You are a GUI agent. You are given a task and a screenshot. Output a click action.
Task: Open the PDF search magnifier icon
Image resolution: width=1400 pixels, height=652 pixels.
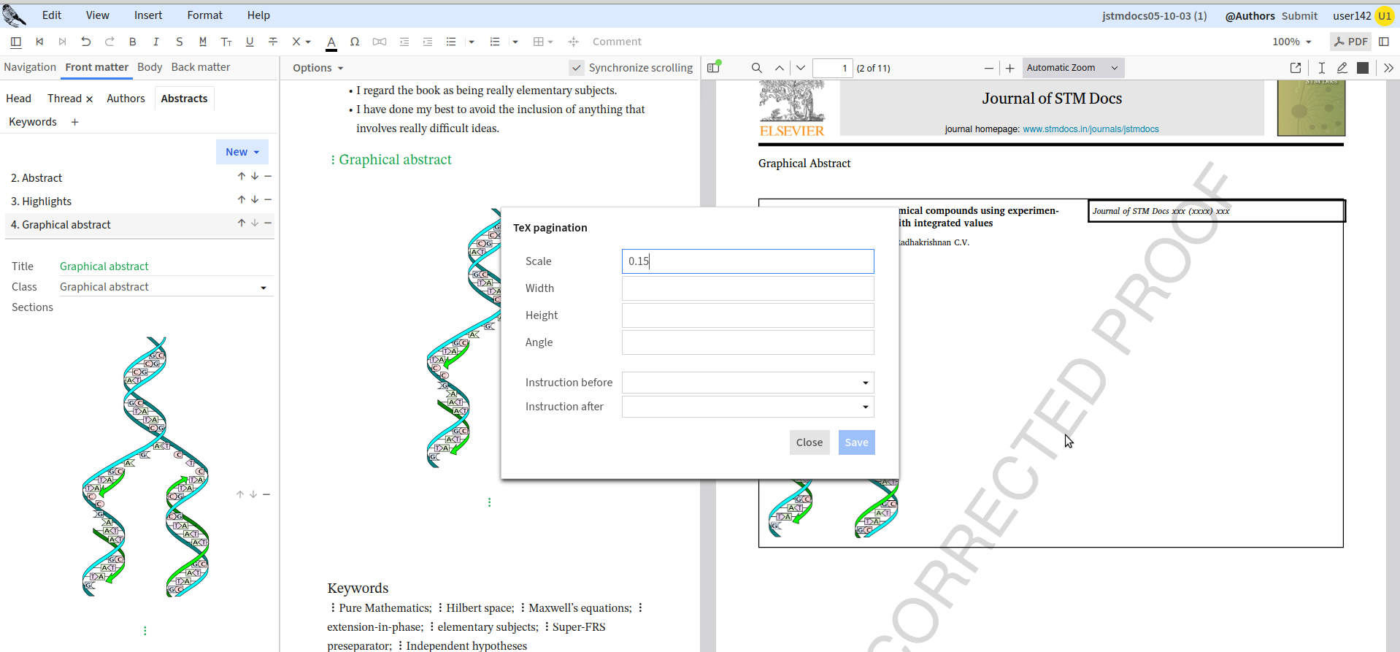pyautogui.click(x=756, y=68)
